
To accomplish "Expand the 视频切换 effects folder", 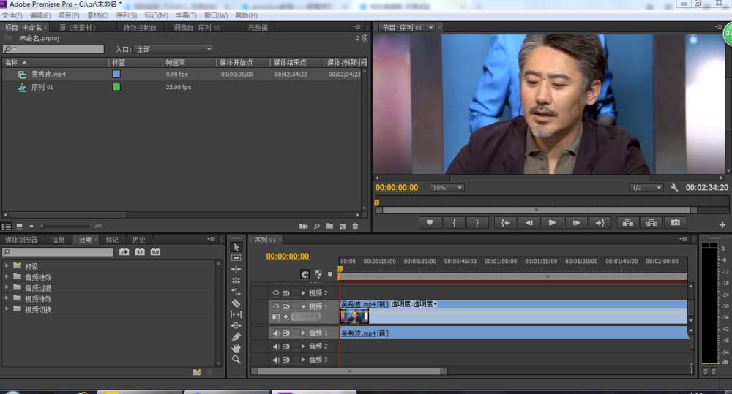I will (7, 308).
